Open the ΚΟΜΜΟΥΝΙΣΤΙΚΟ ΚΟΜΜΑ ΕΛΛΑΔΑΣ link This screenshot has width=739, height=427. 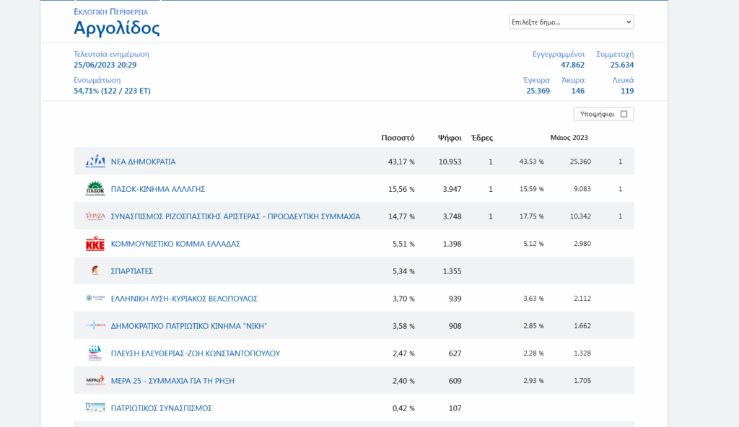tap(175, 244)
